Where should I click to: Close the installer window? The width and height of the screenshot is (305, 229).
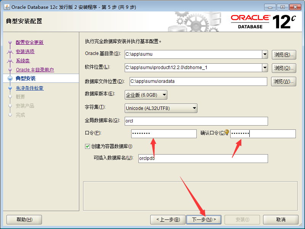295,7
